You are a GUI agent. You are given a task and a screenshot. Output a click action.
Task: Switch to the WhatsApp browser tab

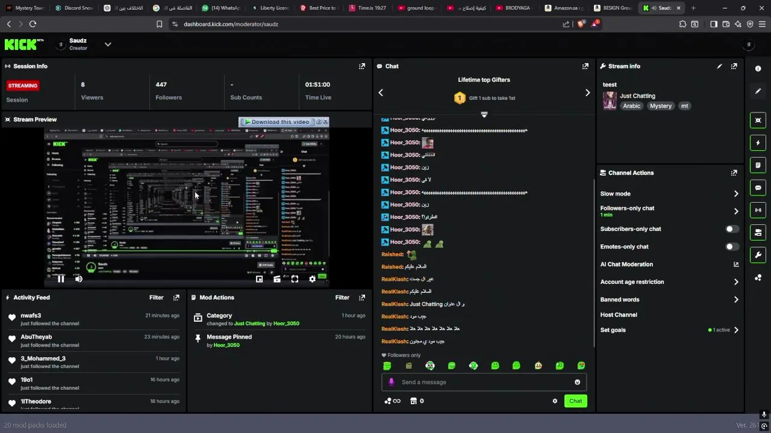221,8
